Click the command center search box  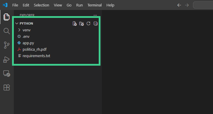(x=203, y=5)
